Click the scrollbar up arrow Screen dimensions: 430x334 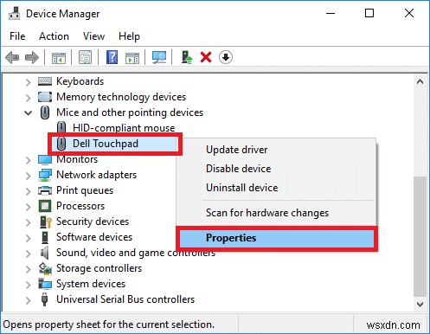(x=420, y=82)
